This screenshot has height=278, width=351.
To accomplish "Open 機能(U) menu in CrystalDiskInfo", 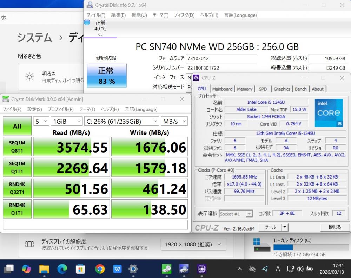I will coord(139,15).
